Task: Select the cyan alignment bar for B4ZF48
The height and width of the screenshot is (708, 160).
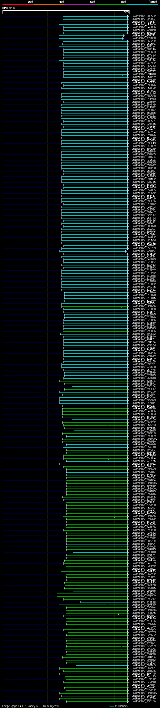Action: click(x=104, y=602)
